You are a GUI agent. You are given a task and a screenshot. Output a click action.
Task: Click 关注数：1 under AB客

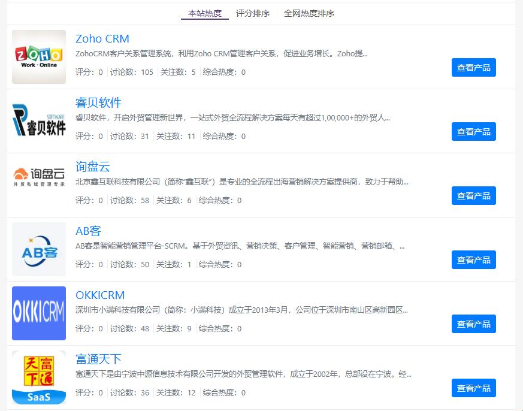point(174,264)
